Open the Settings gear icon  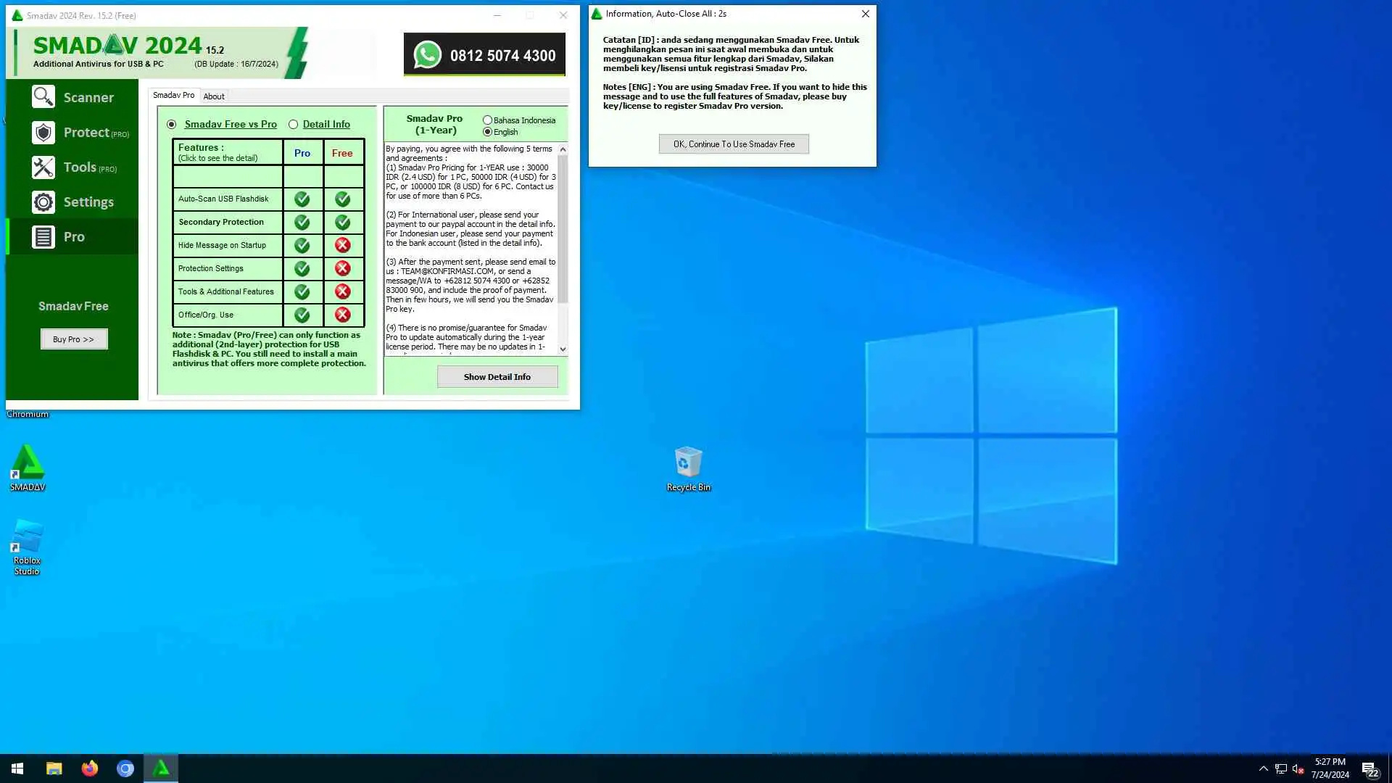[x=43, y=202]
